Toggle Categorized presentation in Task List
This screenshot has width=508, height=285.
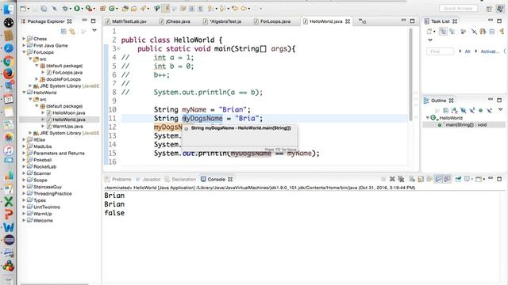443,32
